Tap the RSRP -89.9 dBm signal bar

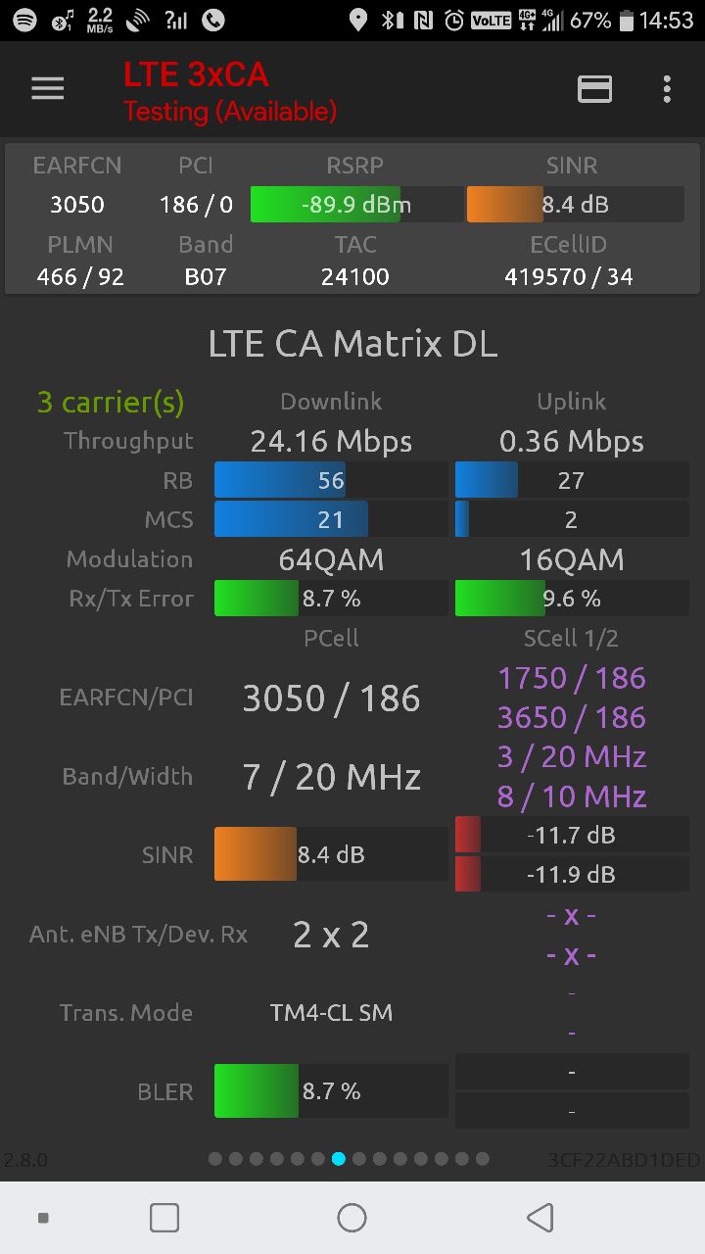pyautogui.click(x=356, y=205)
